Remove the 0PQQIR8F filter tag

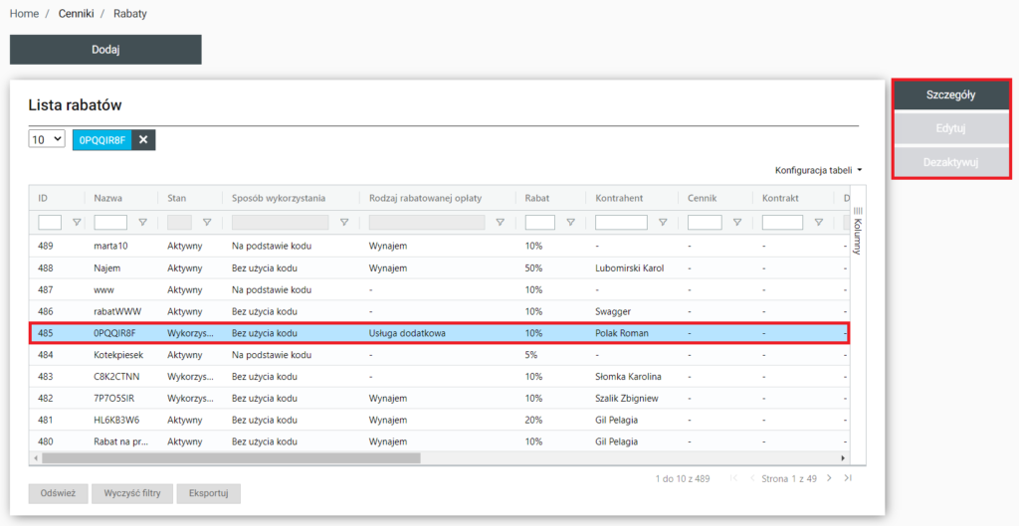pos(143,140)
